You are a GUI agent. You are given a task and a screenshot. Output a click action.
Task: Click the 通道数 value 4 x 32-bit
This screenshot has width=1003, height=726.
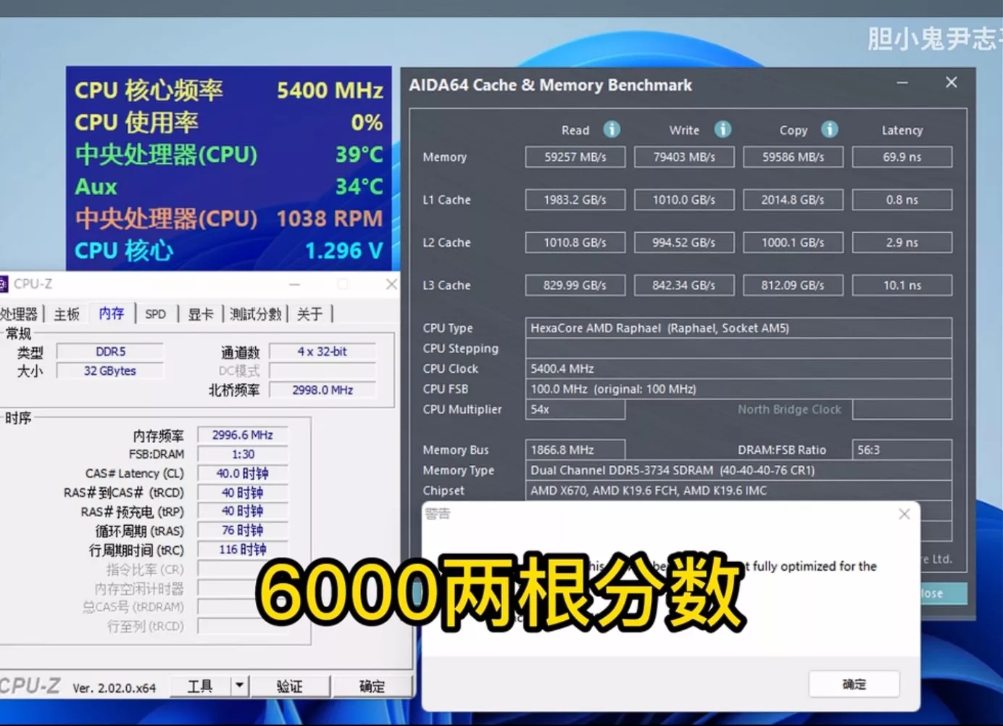322,352
